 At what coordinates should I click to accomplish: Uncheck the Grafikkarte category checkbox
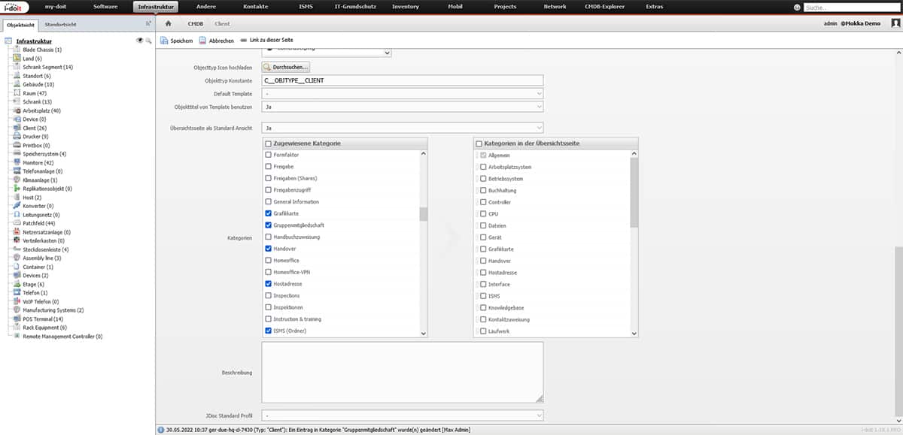(269, 214)
